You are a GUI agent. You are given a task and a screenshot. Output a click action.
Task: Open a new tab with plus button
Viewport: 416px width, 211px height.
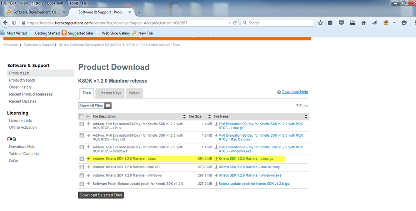tap(140, 12)
